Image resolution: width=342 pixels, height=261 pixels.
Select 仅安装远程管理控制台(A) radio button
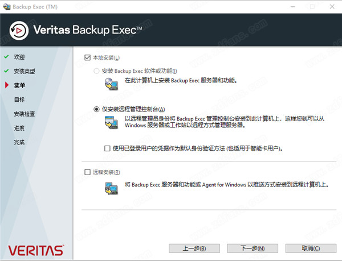96,109
